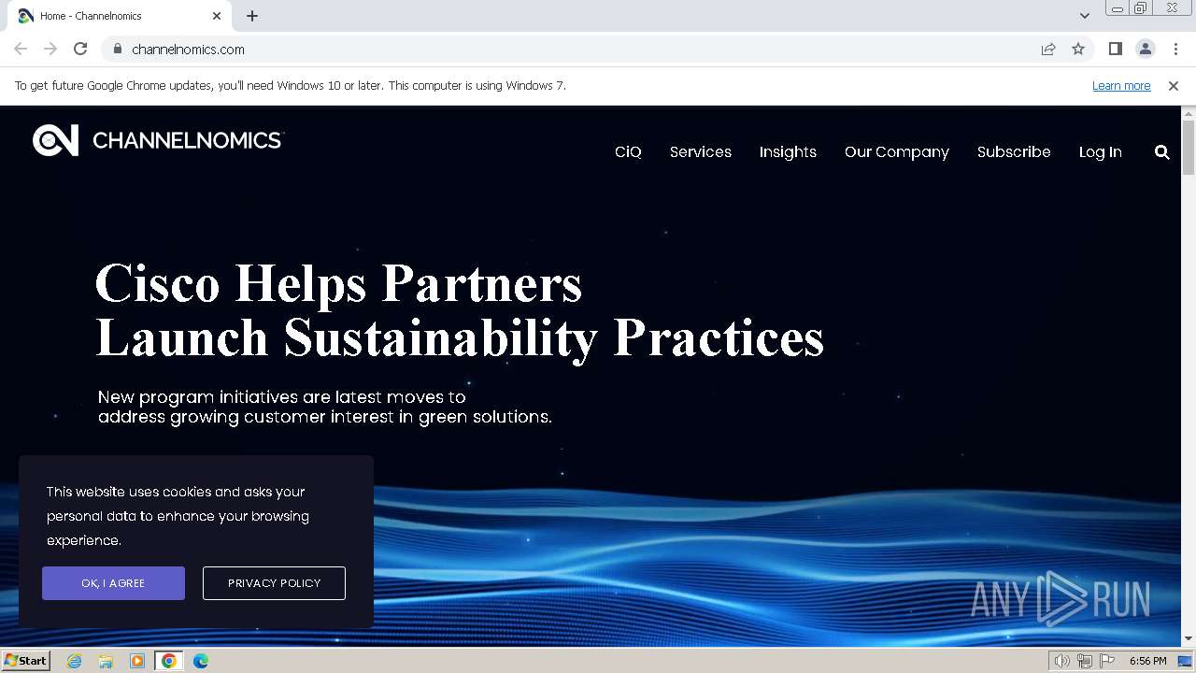Image resolution: width=1196 pixels, height=673 pixels.
Task: Open the PRIVACY POLICY button
Action: [274, 583]
